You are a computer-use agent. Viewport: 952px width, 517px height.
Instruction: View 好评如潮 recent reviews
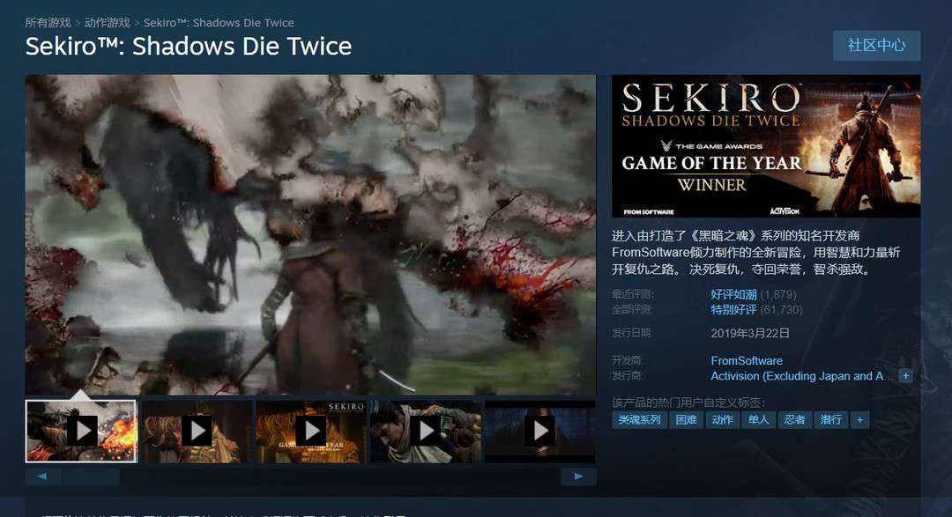coord(733,294)
